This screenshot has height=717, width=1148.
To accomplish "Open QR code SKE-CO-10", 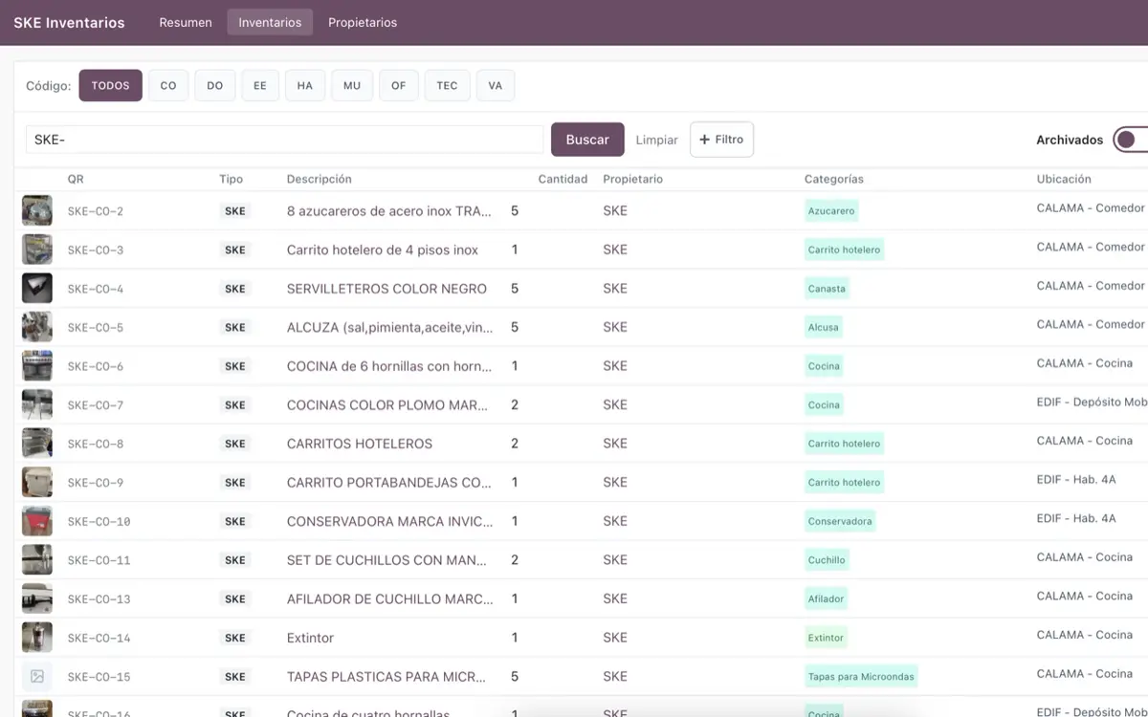I will pos(99,522).
